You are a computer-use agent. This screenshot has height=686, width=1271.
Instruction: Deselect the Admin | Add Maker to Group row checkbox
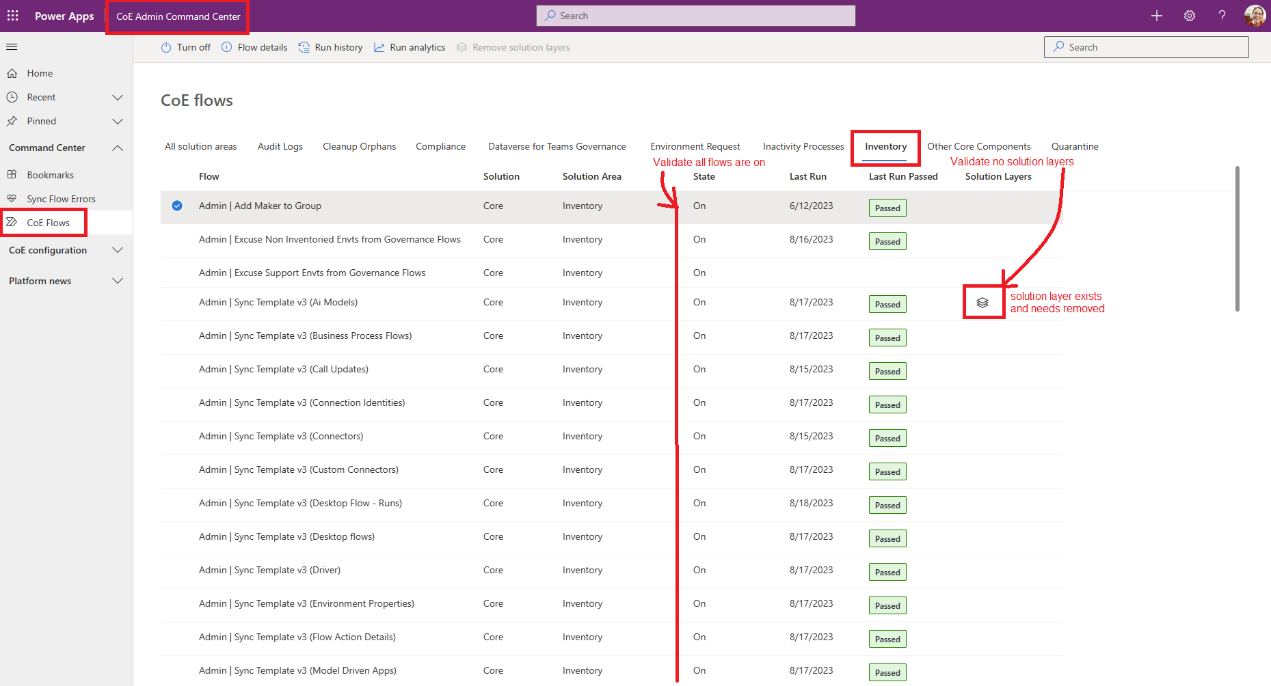(x=177, y=205)
